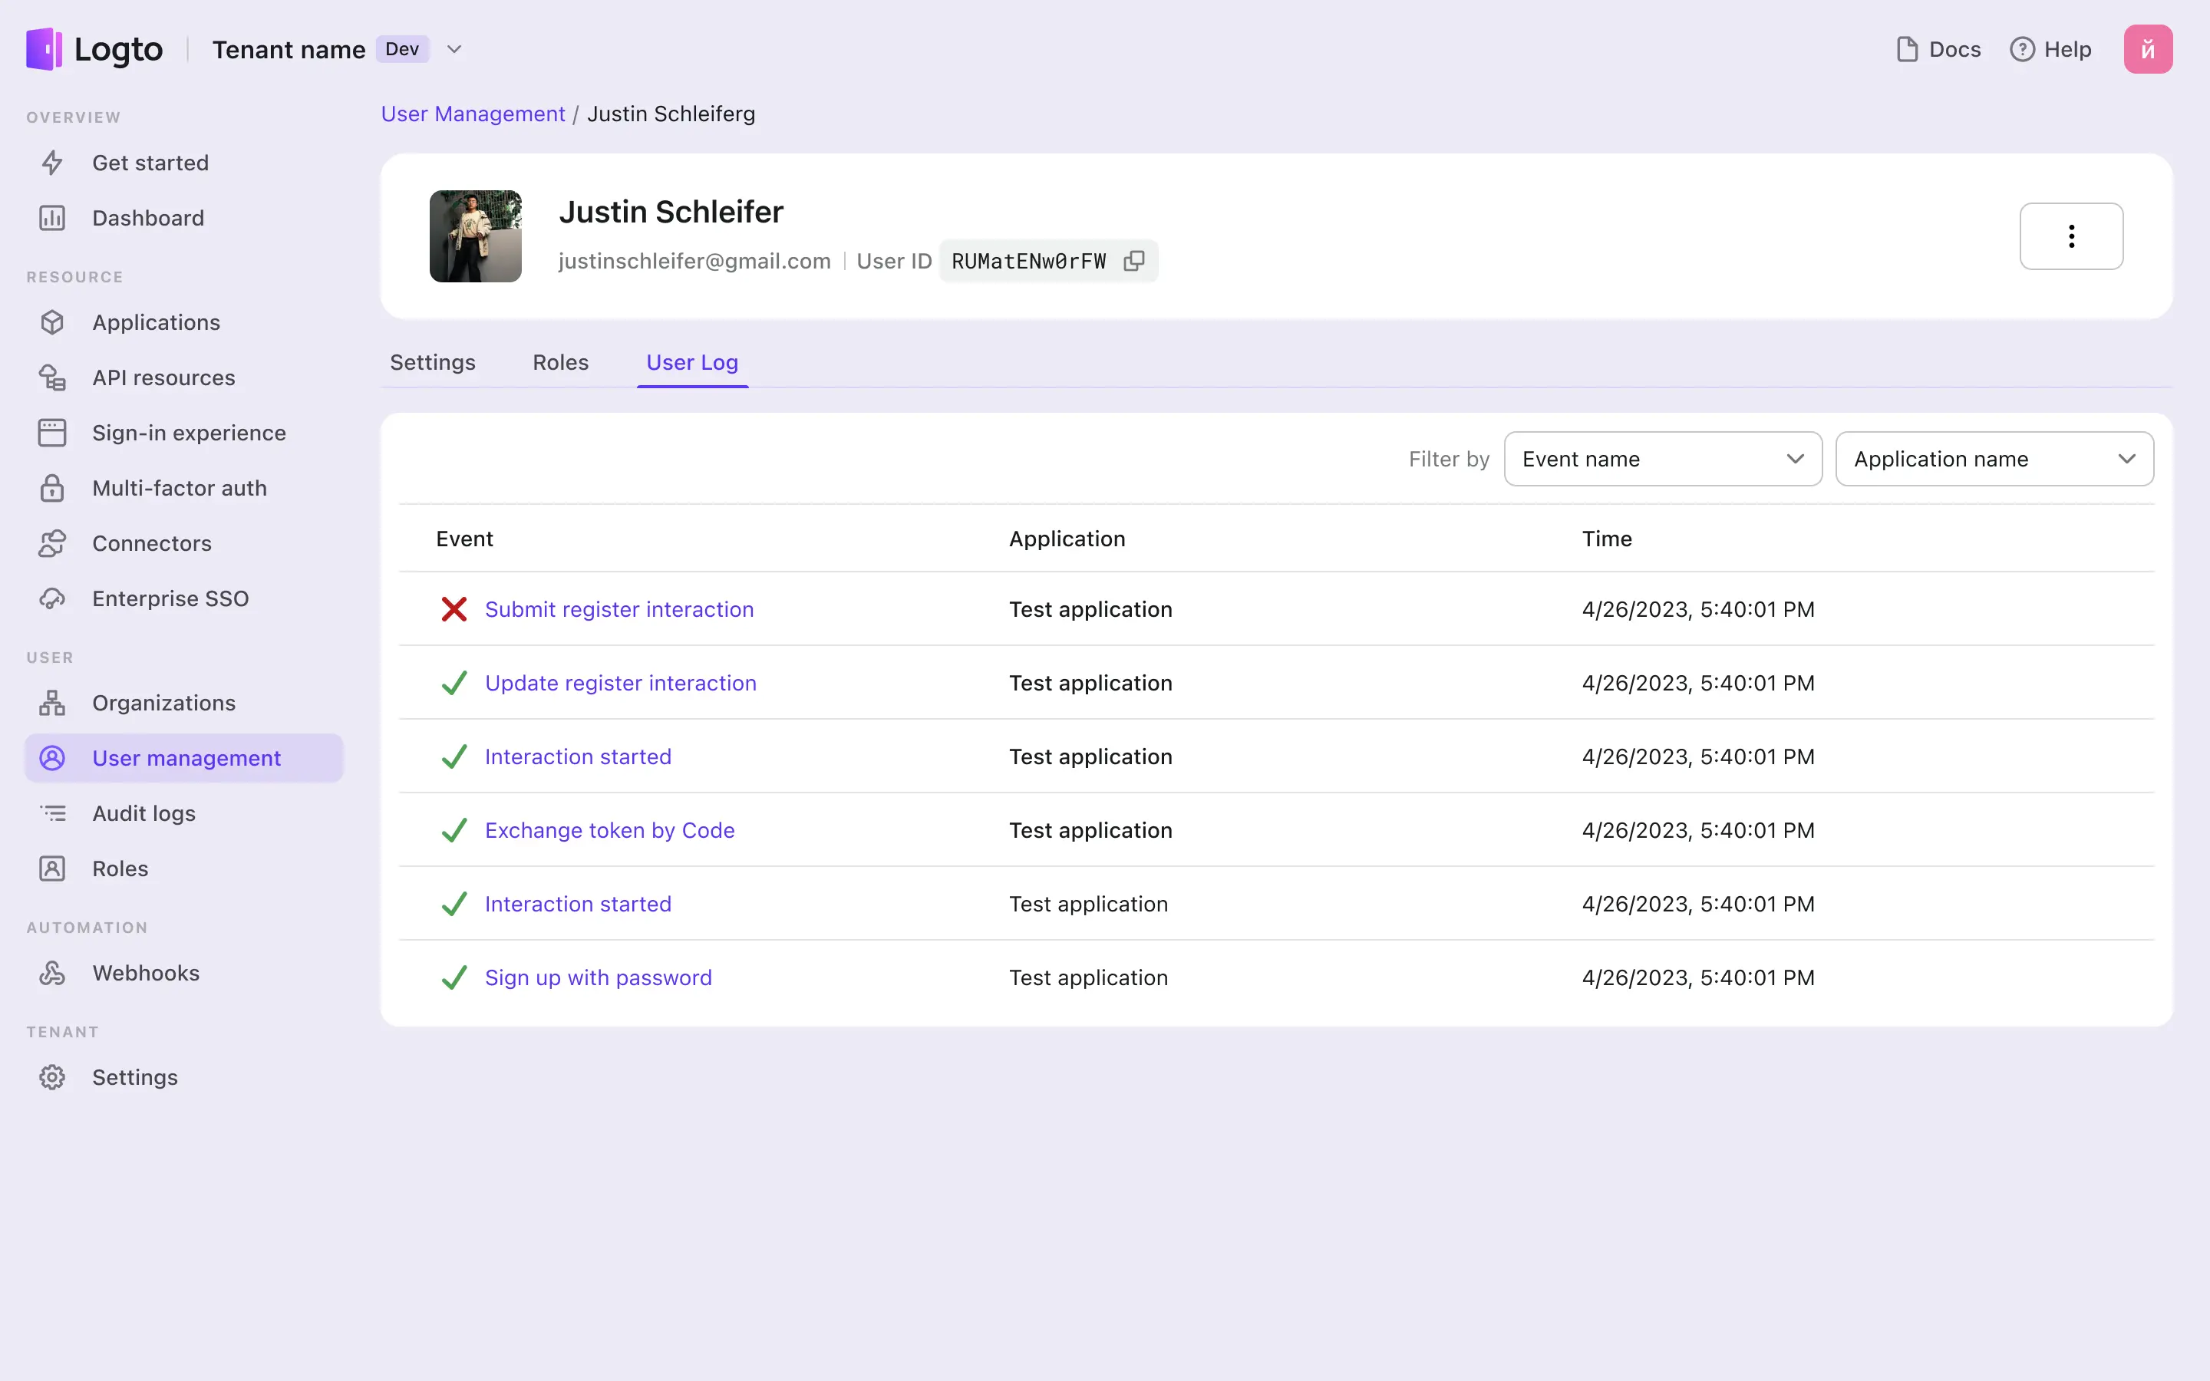Click the User Management breadcrumb link
The image size is (2210, 1381).
coord(473,113)
